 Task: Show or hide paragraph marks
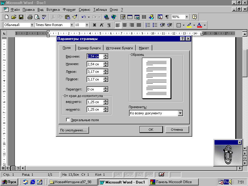[x=167, y=17]
